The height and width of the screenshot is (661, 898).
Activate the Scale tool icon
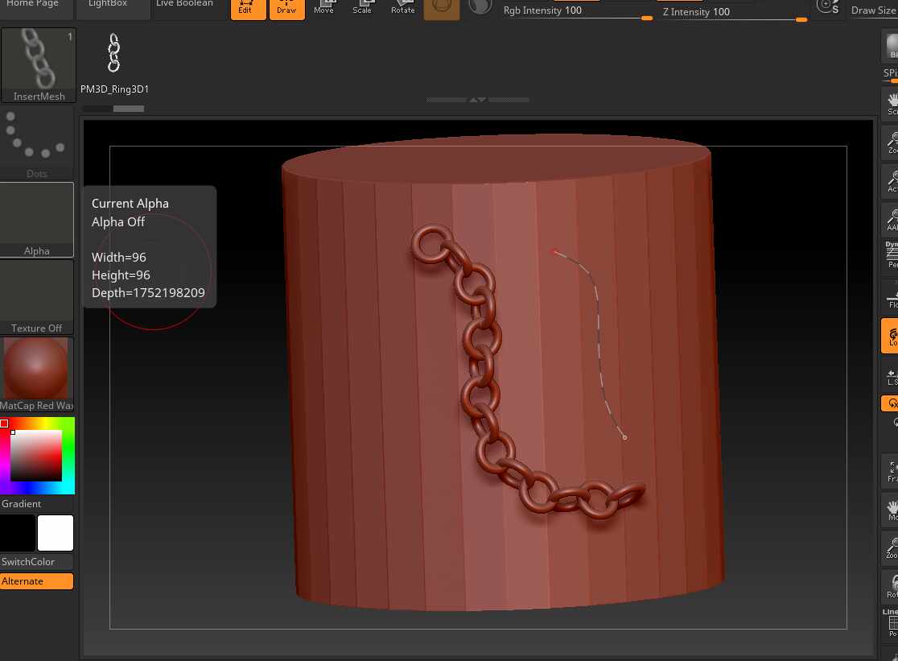pos(362,9)
